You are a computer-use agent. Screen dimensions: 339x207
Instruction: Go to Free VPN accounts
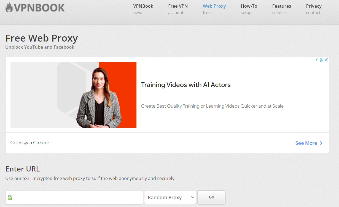pyautogui.click(x=178, y=9)
